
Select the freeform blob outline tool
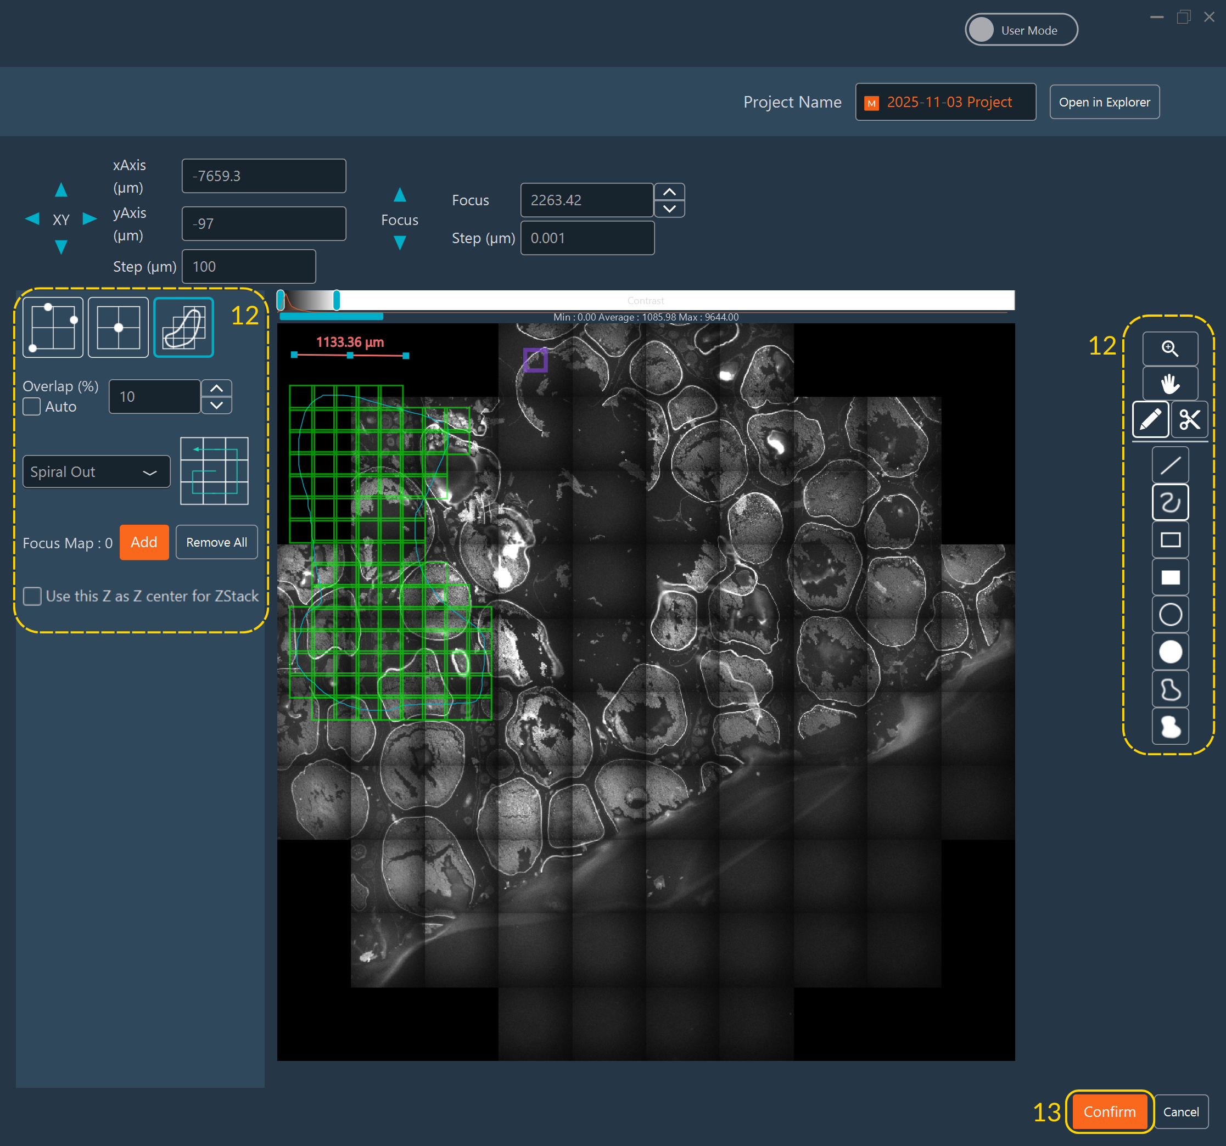point(1170,689)
